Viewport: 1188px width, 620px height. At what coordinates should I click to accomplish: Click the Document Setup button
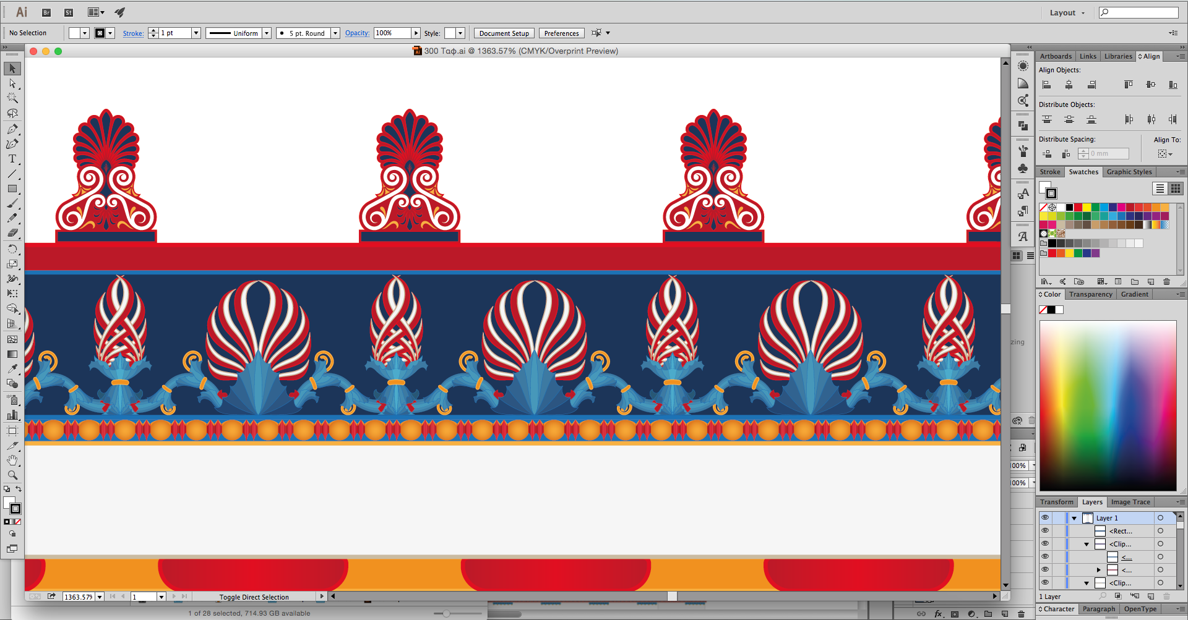(504, 33)
